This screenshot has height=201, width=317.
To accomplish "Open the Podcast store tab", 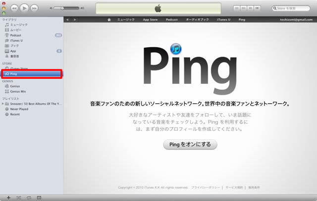I will [x=172, y=20].
